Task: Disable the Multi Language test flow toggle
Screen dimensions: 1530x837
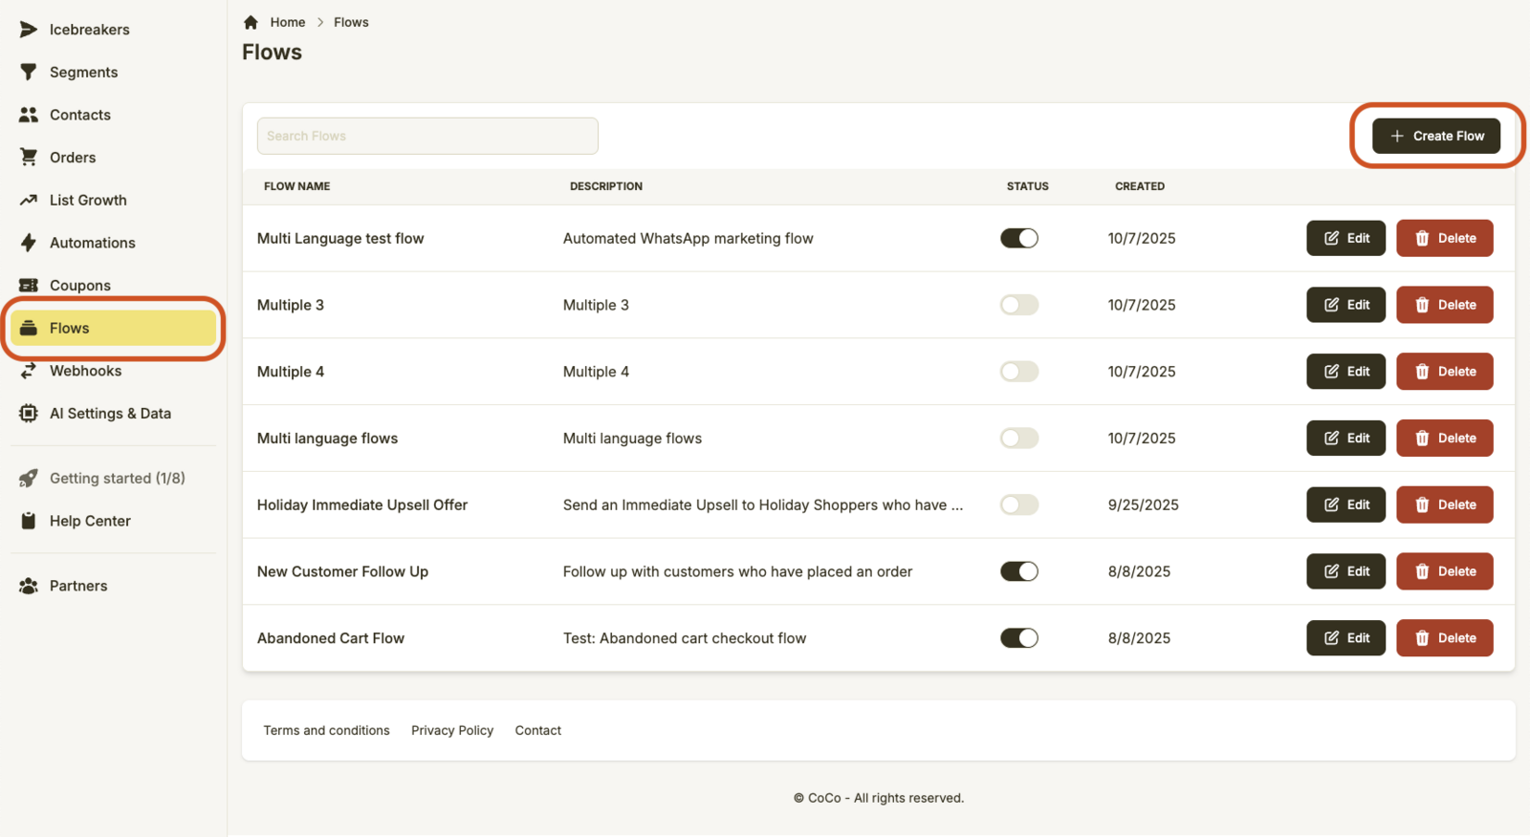Action: [1018, 239]
